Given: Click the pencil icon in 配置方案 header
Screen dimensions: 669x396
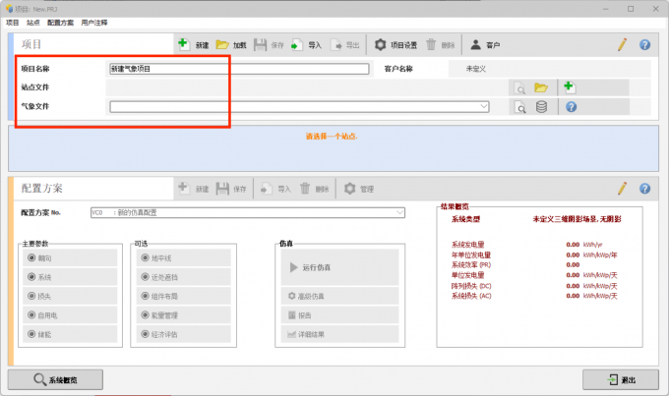Looking at the screenshot, I should [x=622, y=189].
